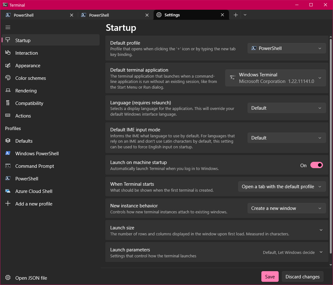Screen dimensions: 333x285
Task: Click the plus icon beside Add a new profile
Action: click(x=8, y=203)
